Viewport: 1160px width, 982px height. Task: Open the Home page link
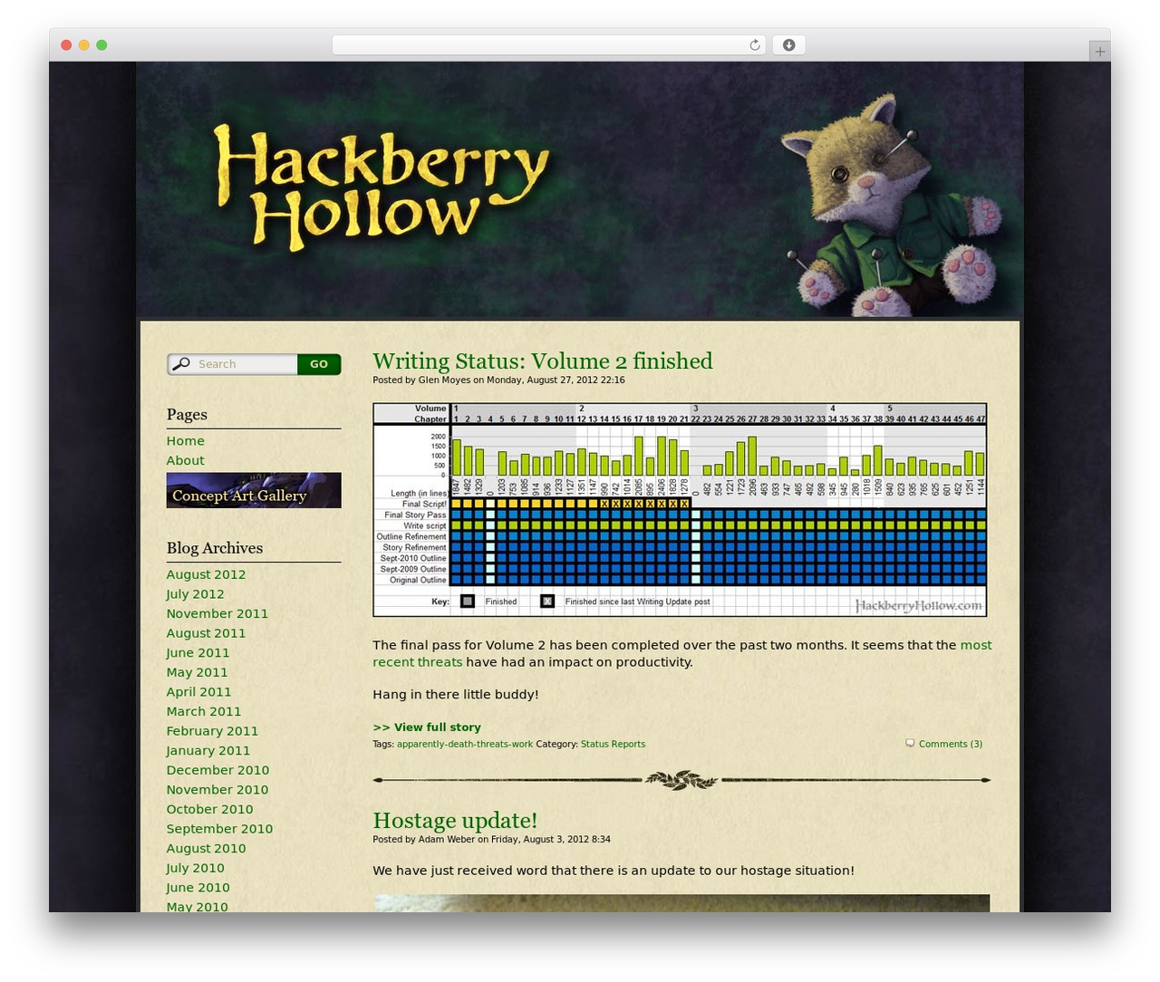point(185,441)
